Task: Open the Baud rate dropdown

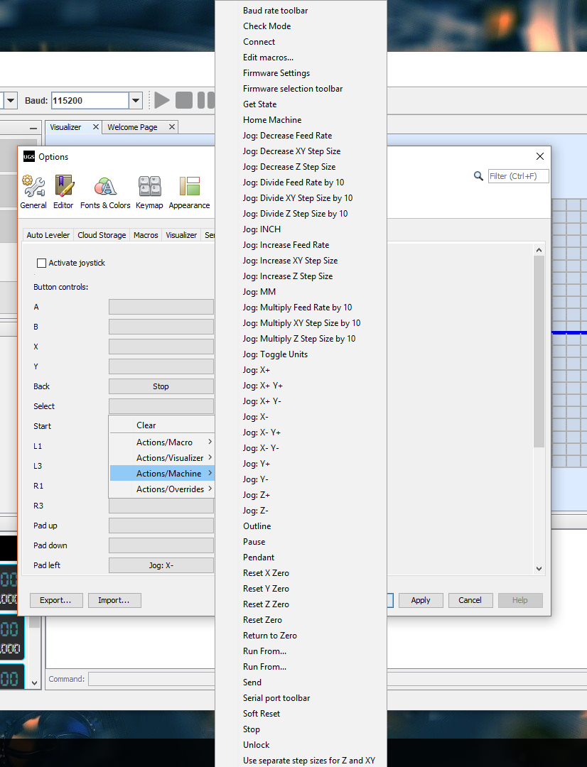Action: pyautogui.click(x=136, y=100)
